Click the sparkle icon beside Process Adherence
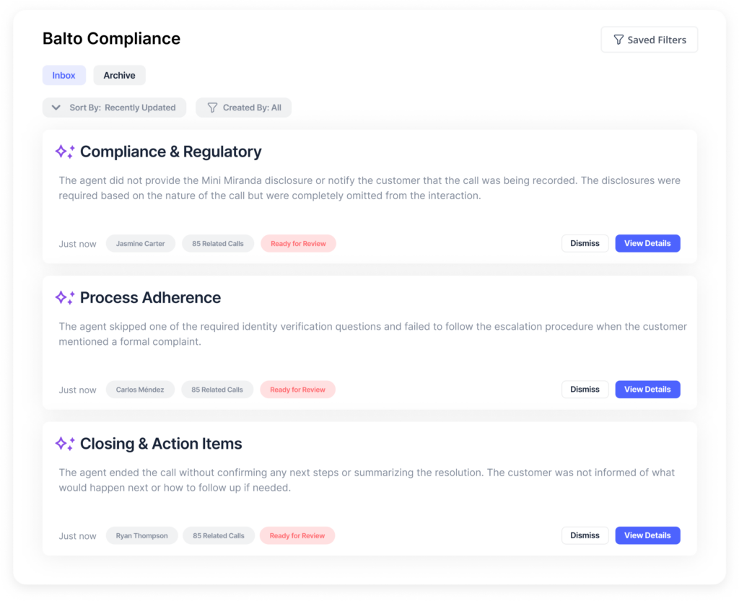739x601 pixels. 65,298
